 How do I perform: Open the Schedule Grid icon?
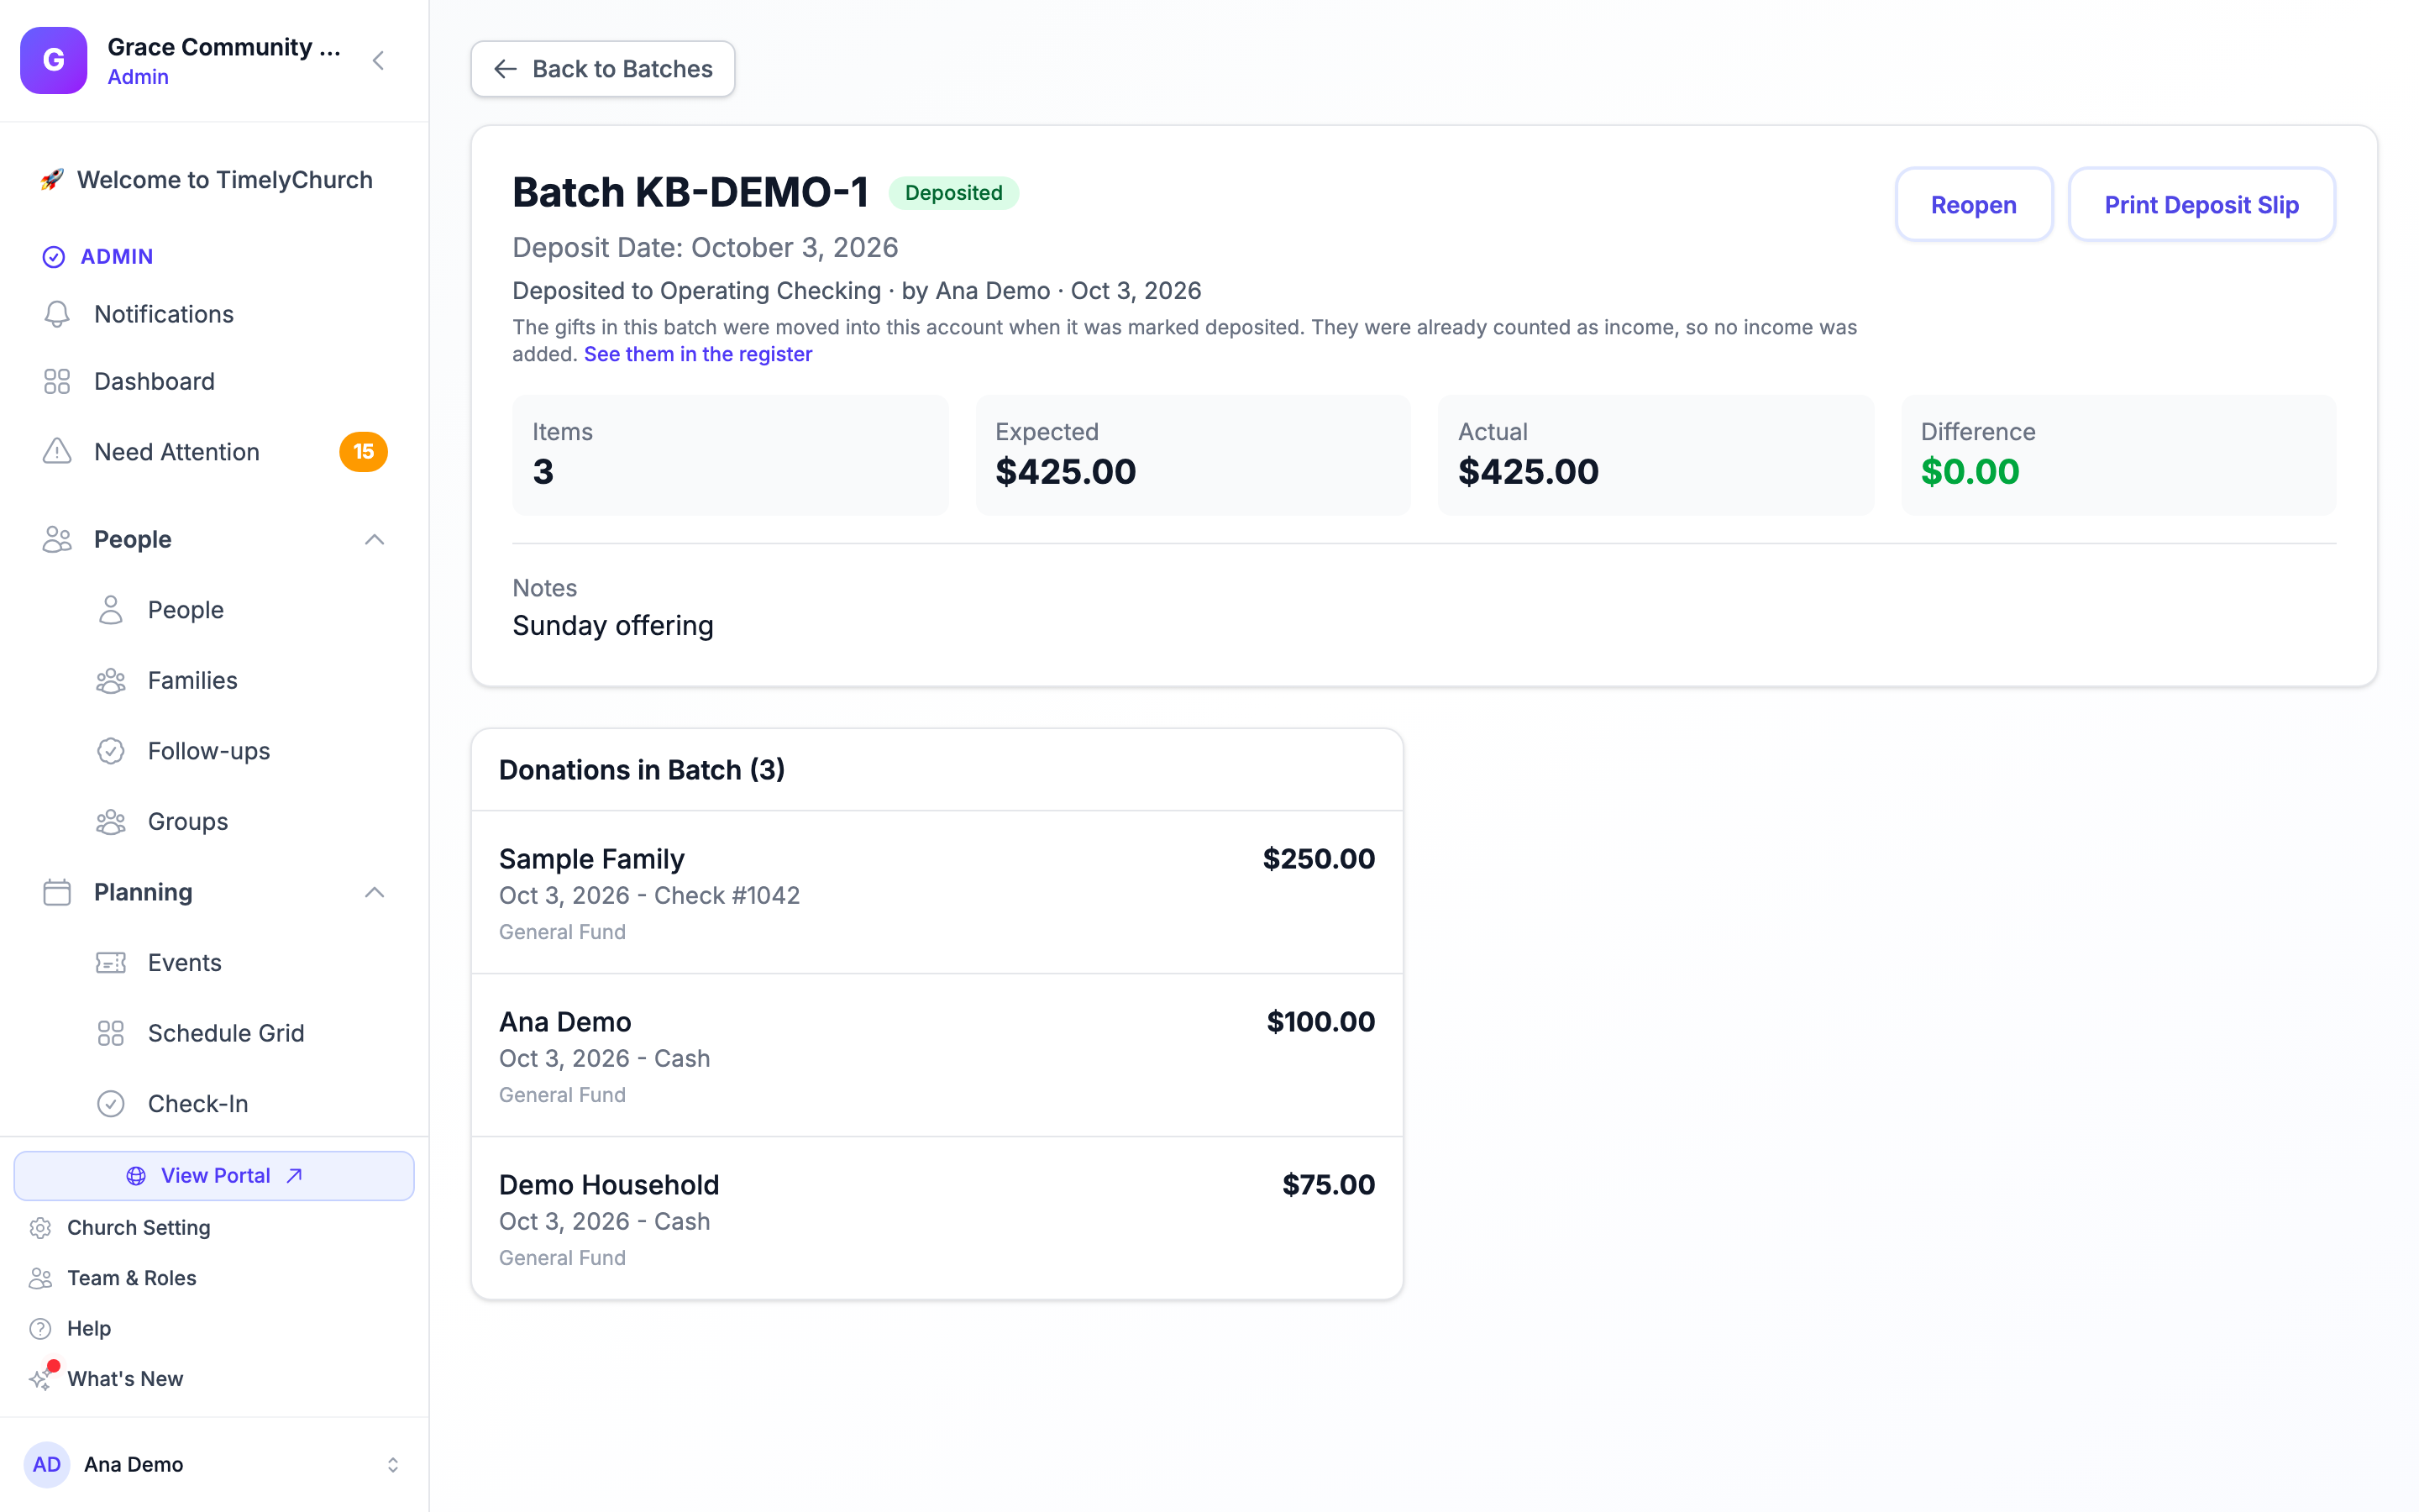pos(111,1033)
